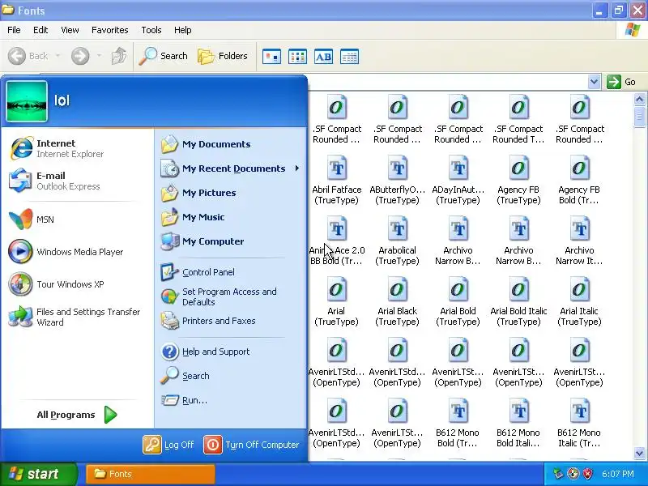Open the Forward button history dropdown
The width and height of the screenshot is (648, 486).
click(x=99, y=56)
